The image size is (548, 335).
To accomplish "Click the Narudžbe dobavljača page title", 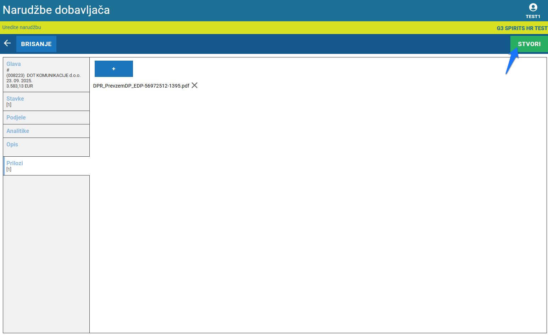I will 56,10.
